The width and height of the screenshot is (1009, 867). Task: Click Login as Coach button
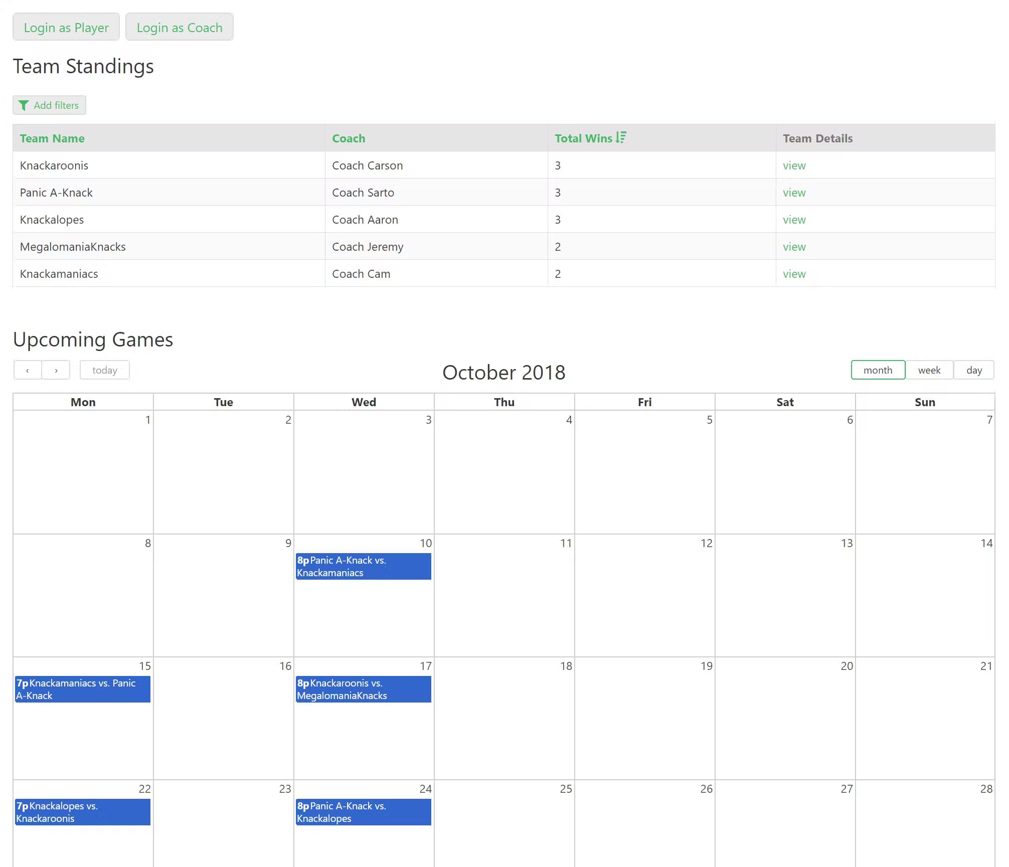(x=179, y=27)
